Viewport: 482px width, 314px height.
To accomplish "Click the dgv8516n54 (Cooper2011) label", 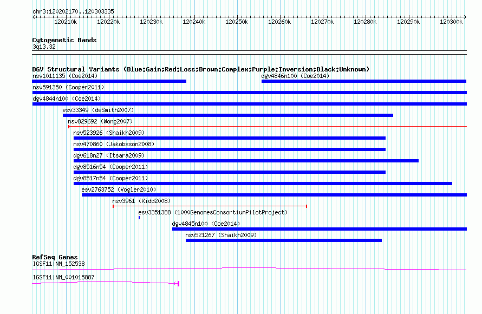I will click(x=110, y=167).
